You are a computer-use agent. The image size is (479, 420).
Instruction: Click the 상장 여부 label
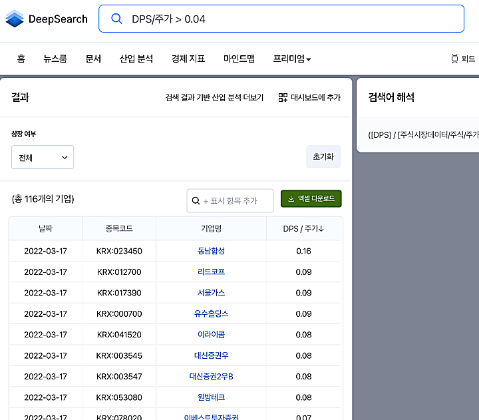[x=24, y=134]
